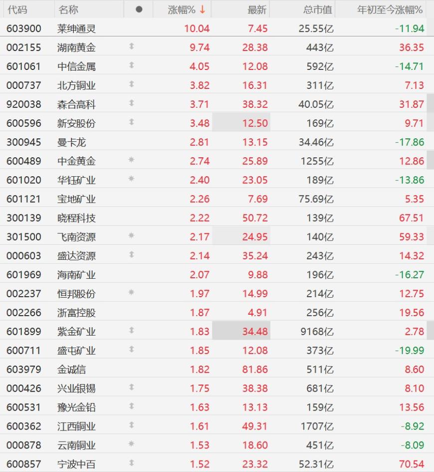Select stock code 000426
This screenshot has height=472, width=434.
point(24,389)
